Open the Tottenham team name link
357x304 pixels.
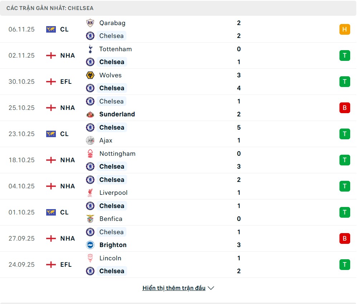[x=115, y=49]
